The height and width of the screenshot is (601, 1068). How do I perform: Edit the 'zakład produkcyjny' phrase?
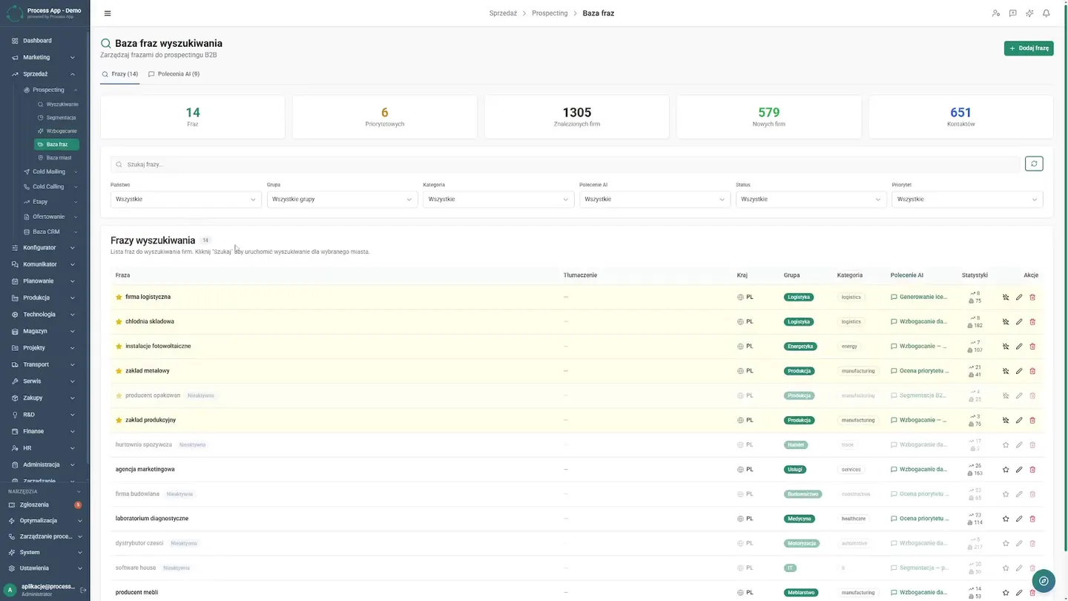1019,420
